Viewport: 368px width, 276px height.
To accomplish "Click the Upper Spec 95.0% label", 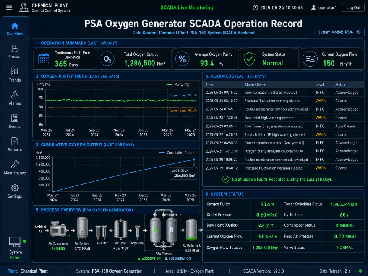I will coord(183,95).
